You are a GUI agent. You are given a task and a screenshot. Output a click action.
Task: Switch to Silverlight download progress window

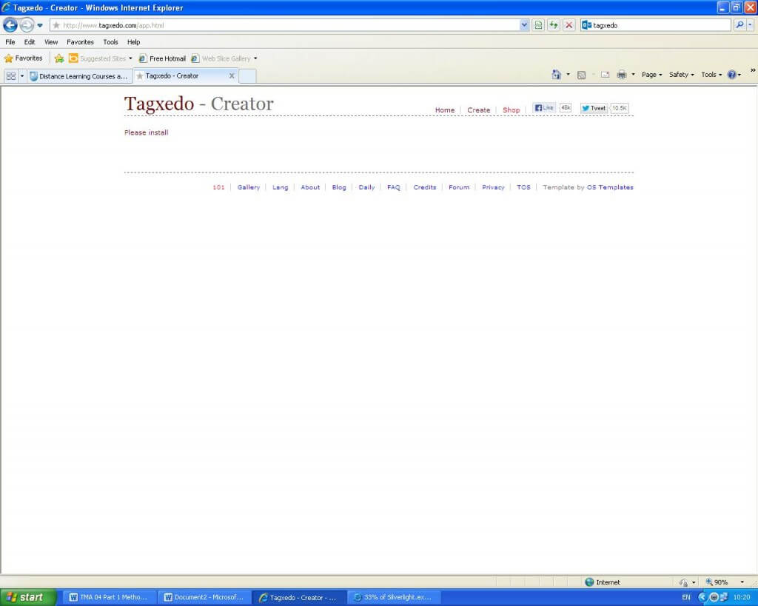[x=393, y=597]
